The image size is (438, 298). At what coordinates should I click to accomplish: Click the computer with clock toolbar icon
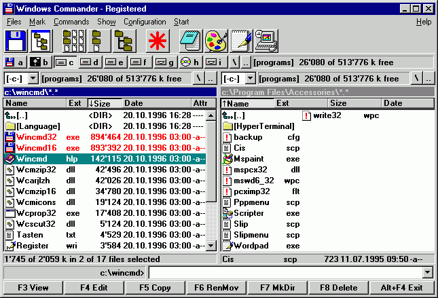pos(266,41)
